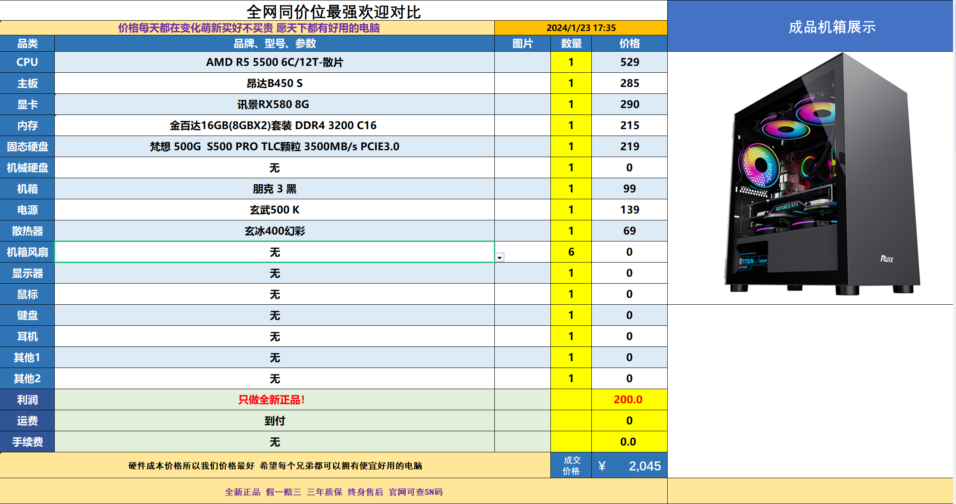Click the '利润' row label

click(27, 399)
